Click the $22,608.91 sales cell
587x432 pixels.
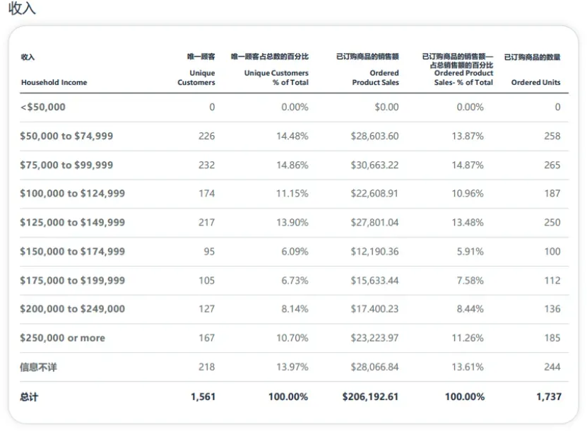pos(374,193)
